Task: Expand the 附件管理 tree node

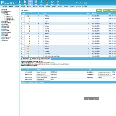Action: [1, 34]
